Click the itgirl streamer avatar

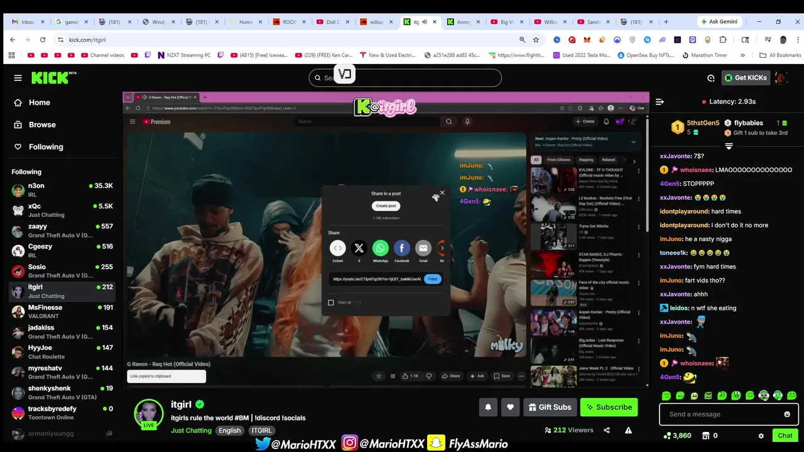(149, 414)
